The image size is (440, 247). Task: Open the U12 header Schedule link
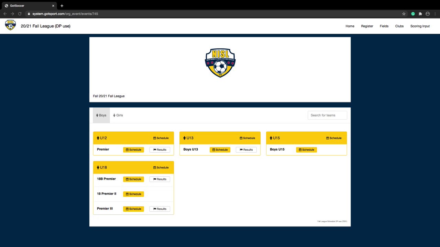(x=161, y=138)
